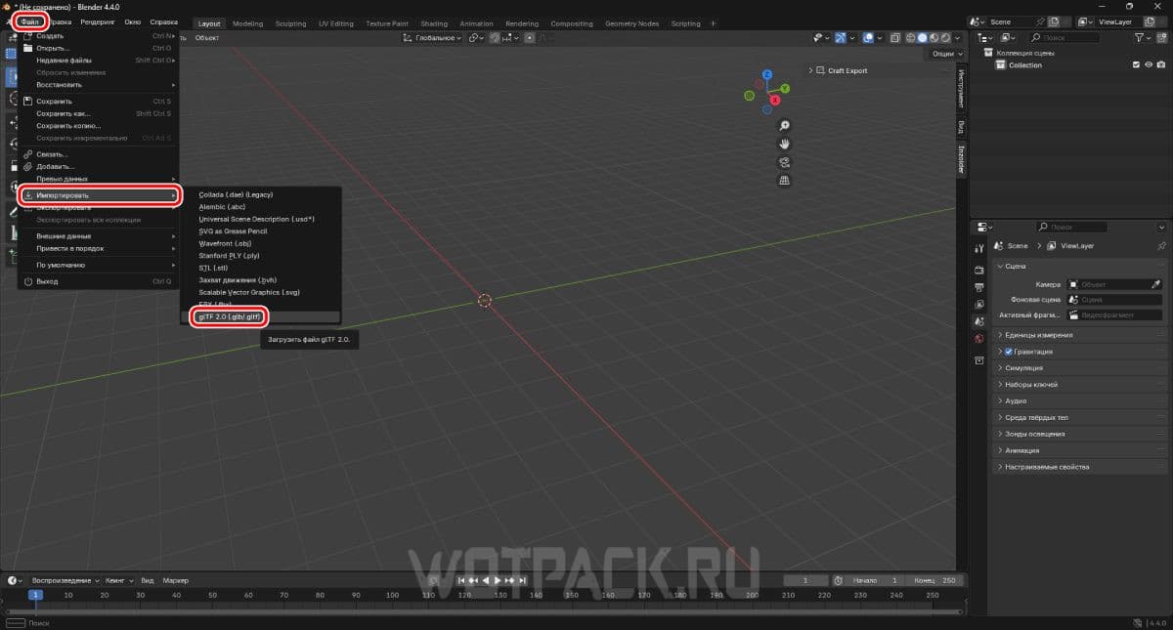Click the timeline playhead at frame 1
This screenshot has width=1173, height=630.
(35, 595)
